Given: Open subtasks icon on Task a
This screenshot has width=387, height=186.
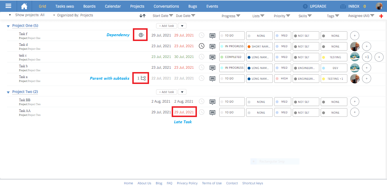Looking at the screenshot, I should [143, 78].
